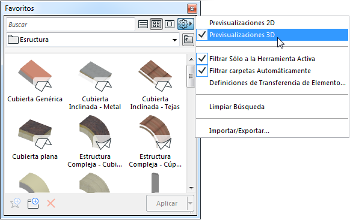Delete favorite with red X icon

click(x=51, y=203)
